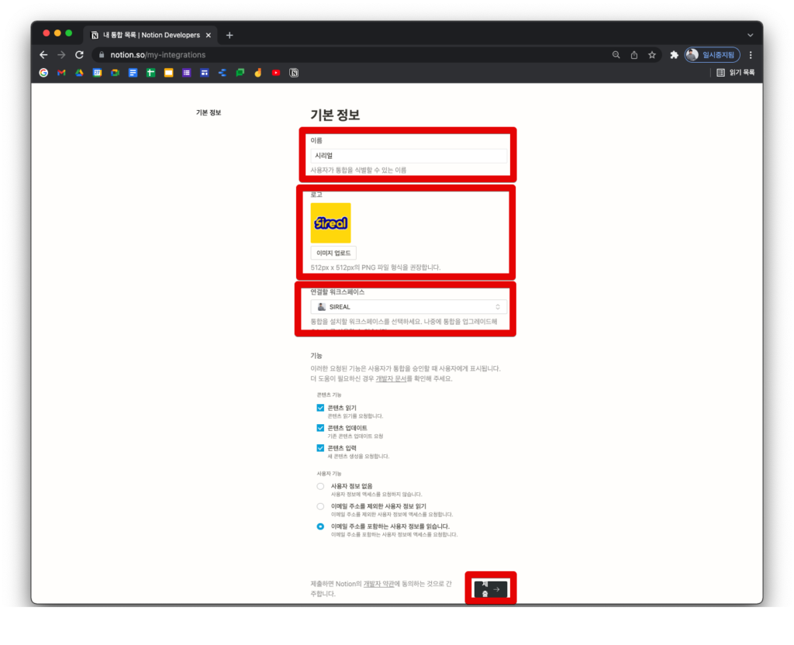This screenshot has width=794, height=645.
Task: Click the 이미지 업로드 button
Action: (x=333, y=253)
